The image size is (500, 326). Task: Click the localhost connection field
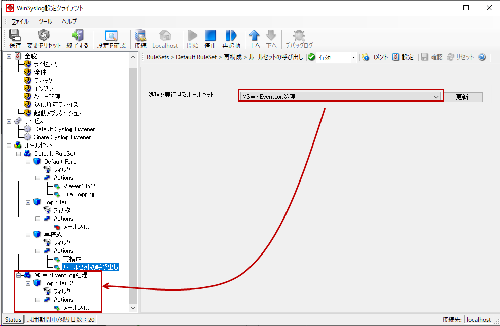click(478, 319)
